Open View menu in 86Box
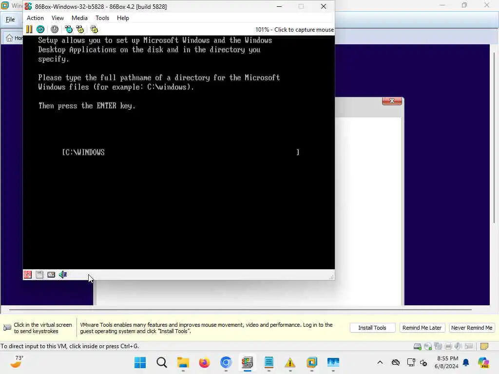 point(58,18)
